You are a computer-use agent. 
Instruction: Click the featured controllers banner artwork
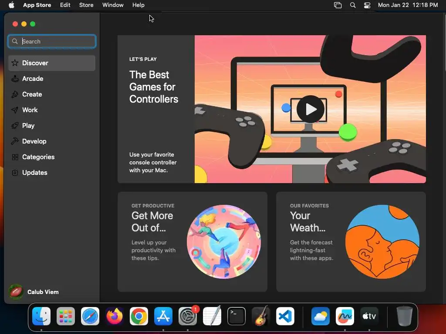[310, 109]
